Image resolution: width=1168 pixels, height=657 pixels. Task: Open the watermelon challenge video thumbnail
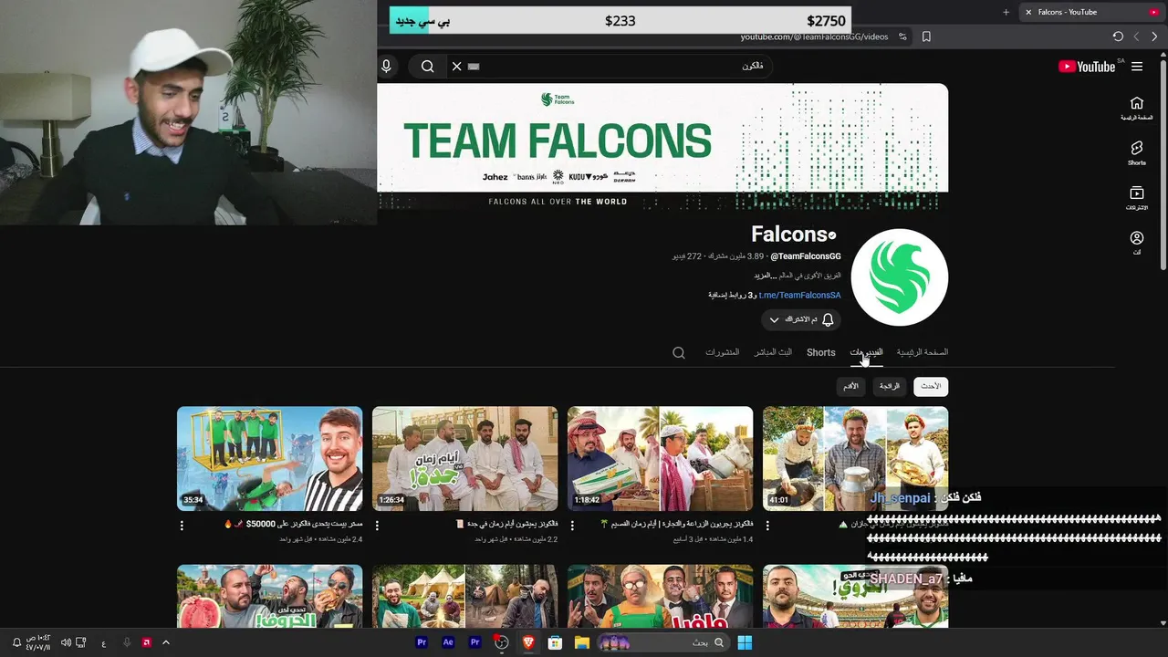click(269, 596)
